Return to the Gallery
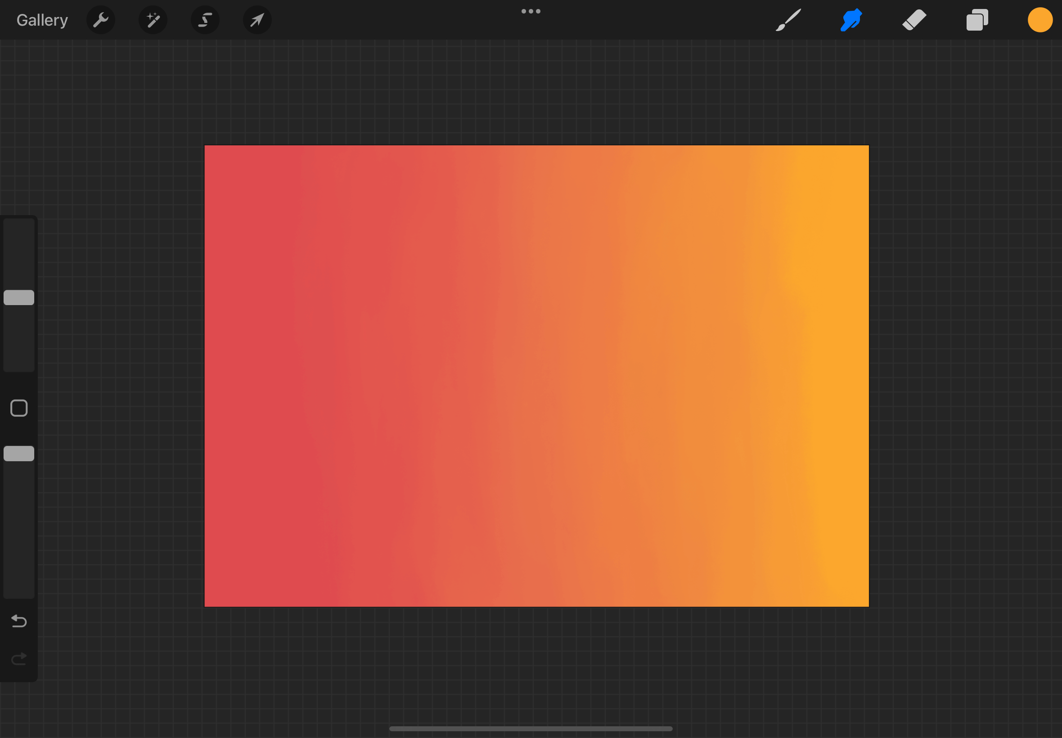The image size is (1062, 738). (x=42, y=20)
